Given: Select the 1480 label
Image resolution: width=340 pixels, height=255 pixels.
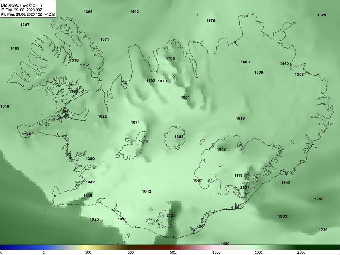Looking at the screenshot, I should click(225, 244).
